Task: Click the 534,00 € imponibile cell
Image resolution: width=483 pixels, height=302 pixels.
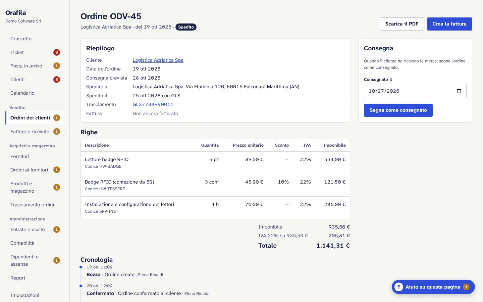Action: (x=335, y=159)
